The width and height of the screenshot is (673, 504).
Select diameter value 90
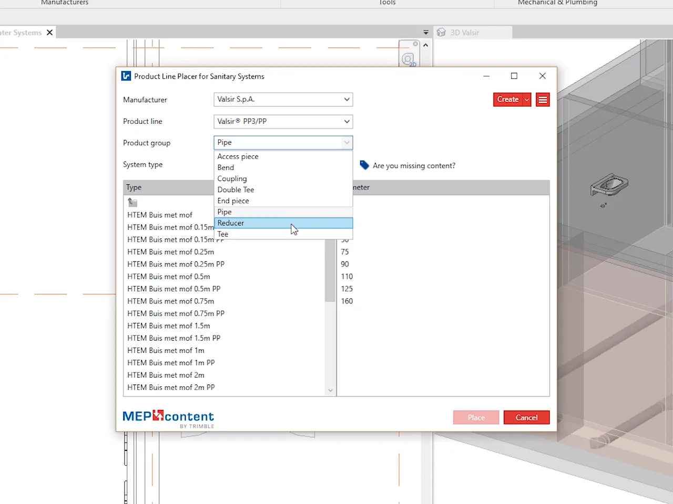[x=345, y=264]
